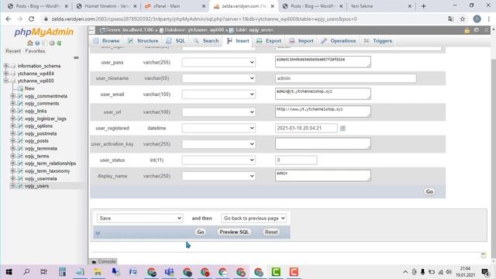Open function dropdown for user_registered
The width and height of the screenshot is (496, 279).
pos(219,128)
